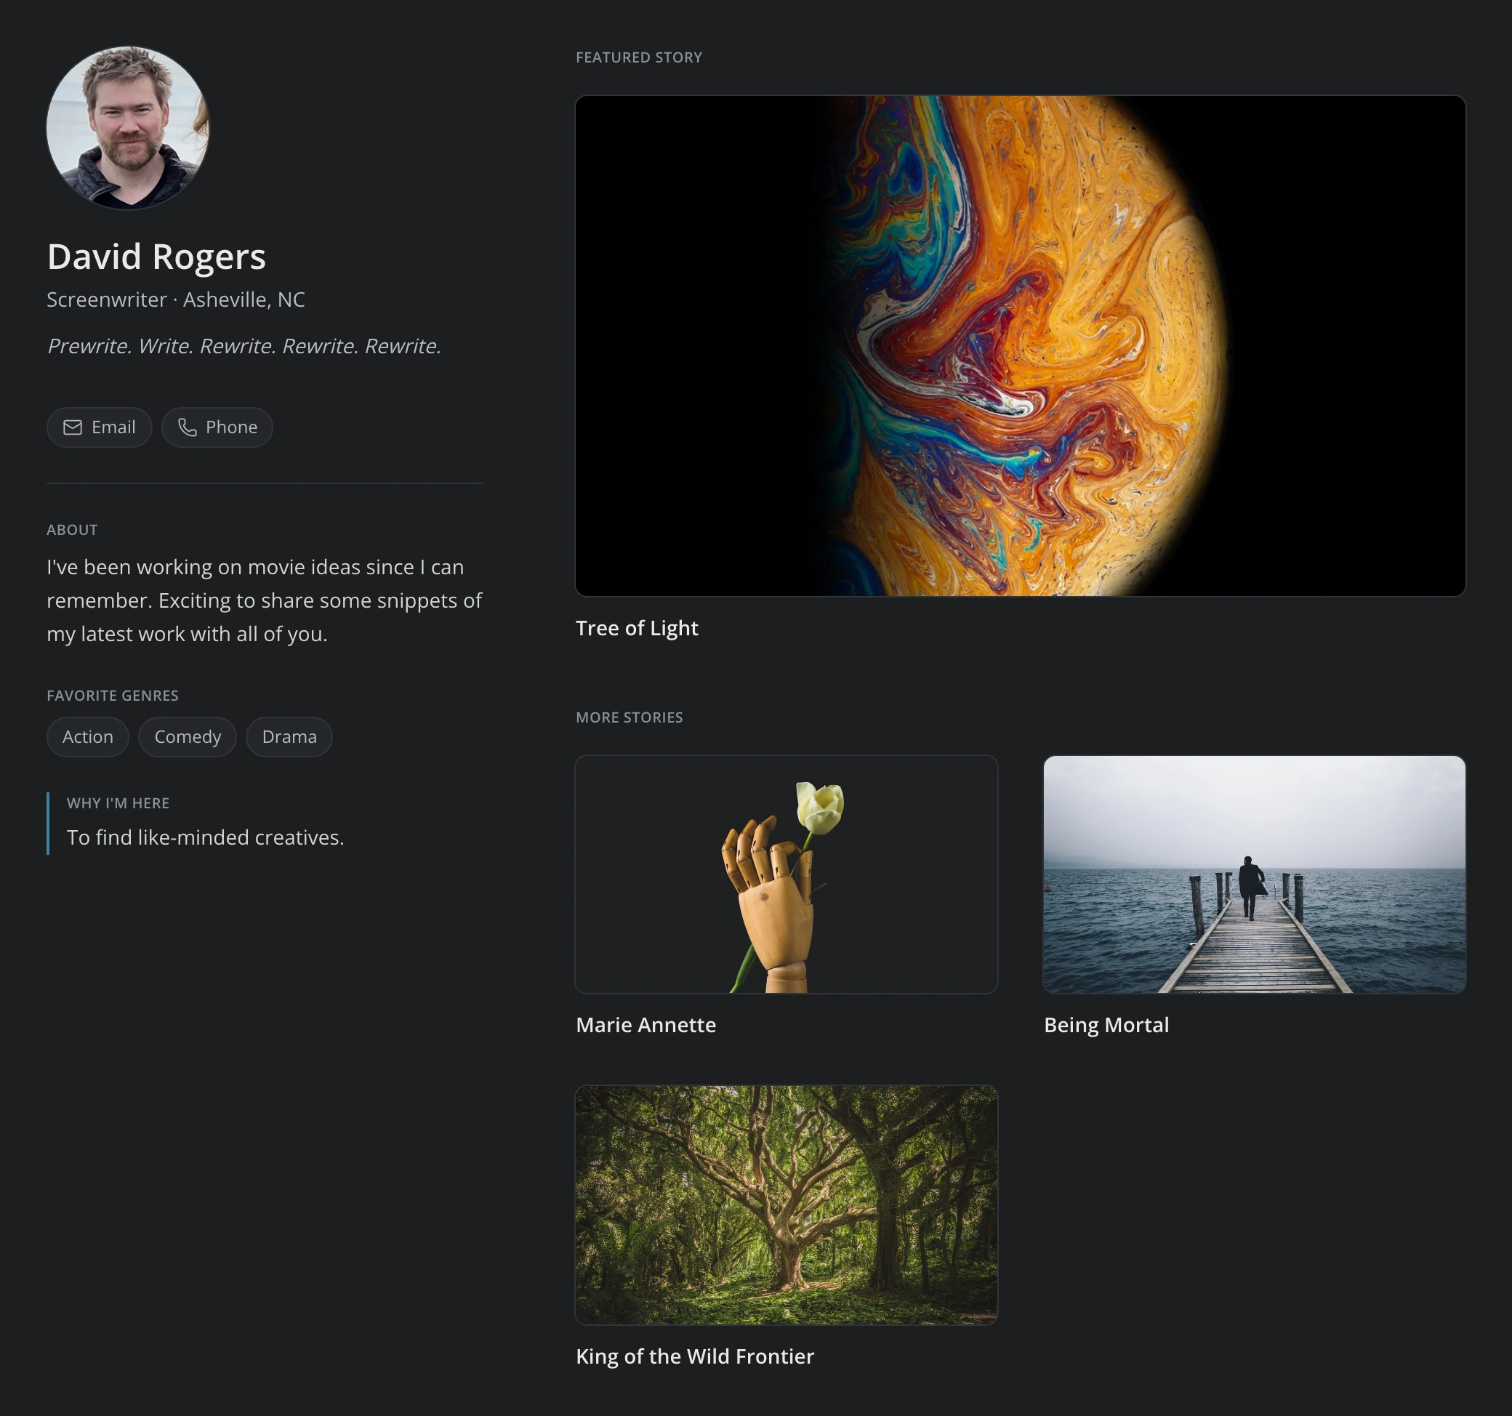Select the Comedy genre tag
Image resolution: width=1512 pixels, height=1416 pixels.
point(187,737)
